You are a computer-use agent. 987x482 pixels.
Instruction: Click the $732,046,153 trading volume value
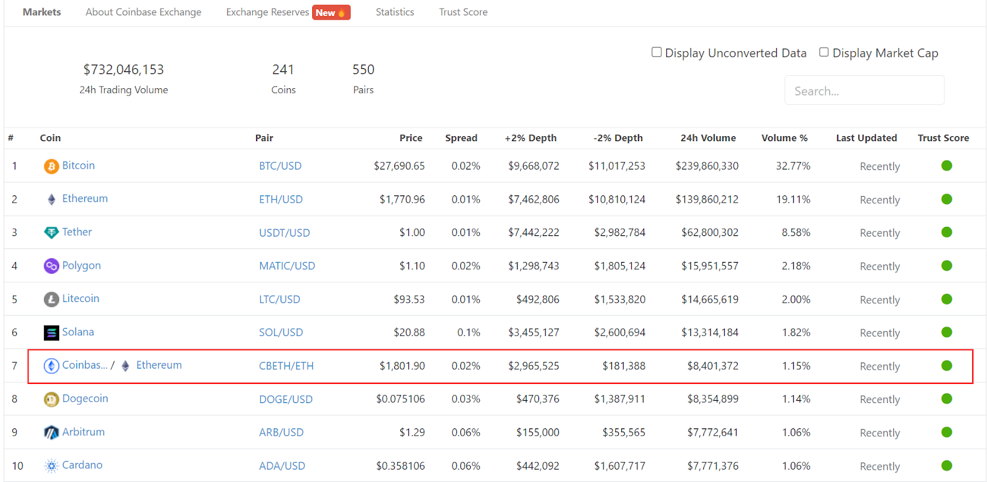pos(123,70)
